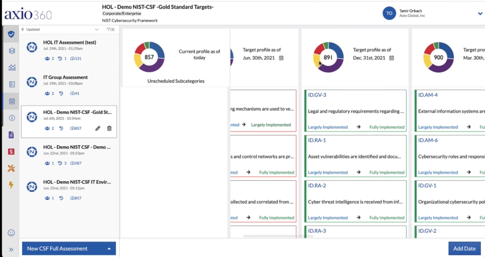The image size is (485, 257).
Task: Click the smiley face feedback icon
Action: pos(11,233)
